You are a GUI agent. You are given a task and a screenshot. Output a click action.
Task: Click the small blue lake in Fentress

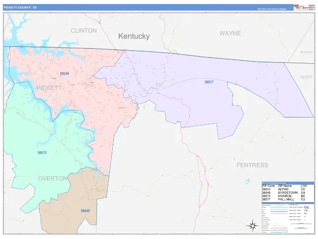(x=247, y=181)
